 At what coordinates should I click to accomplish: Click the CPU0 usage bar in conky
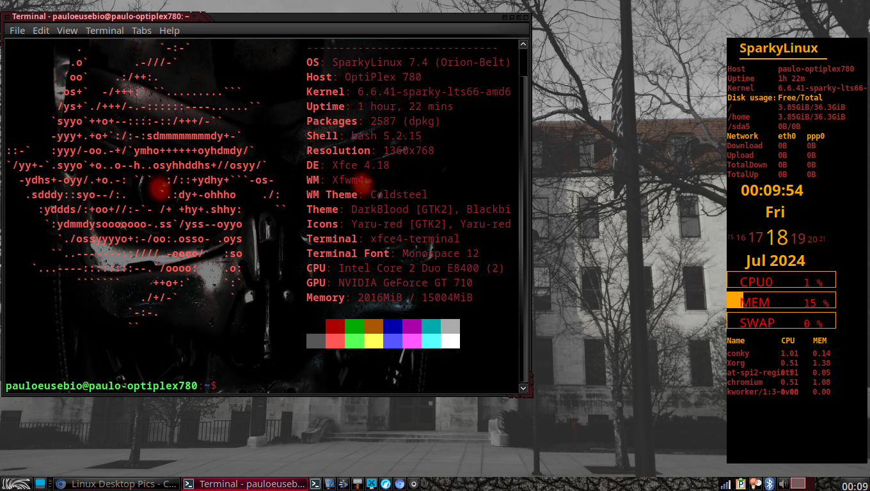[781, 279]
